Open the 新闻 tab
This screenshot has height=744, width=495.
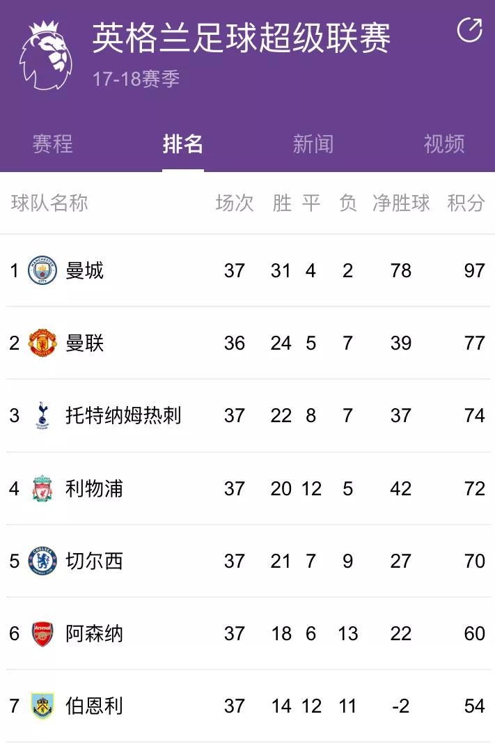pos(313,144)
